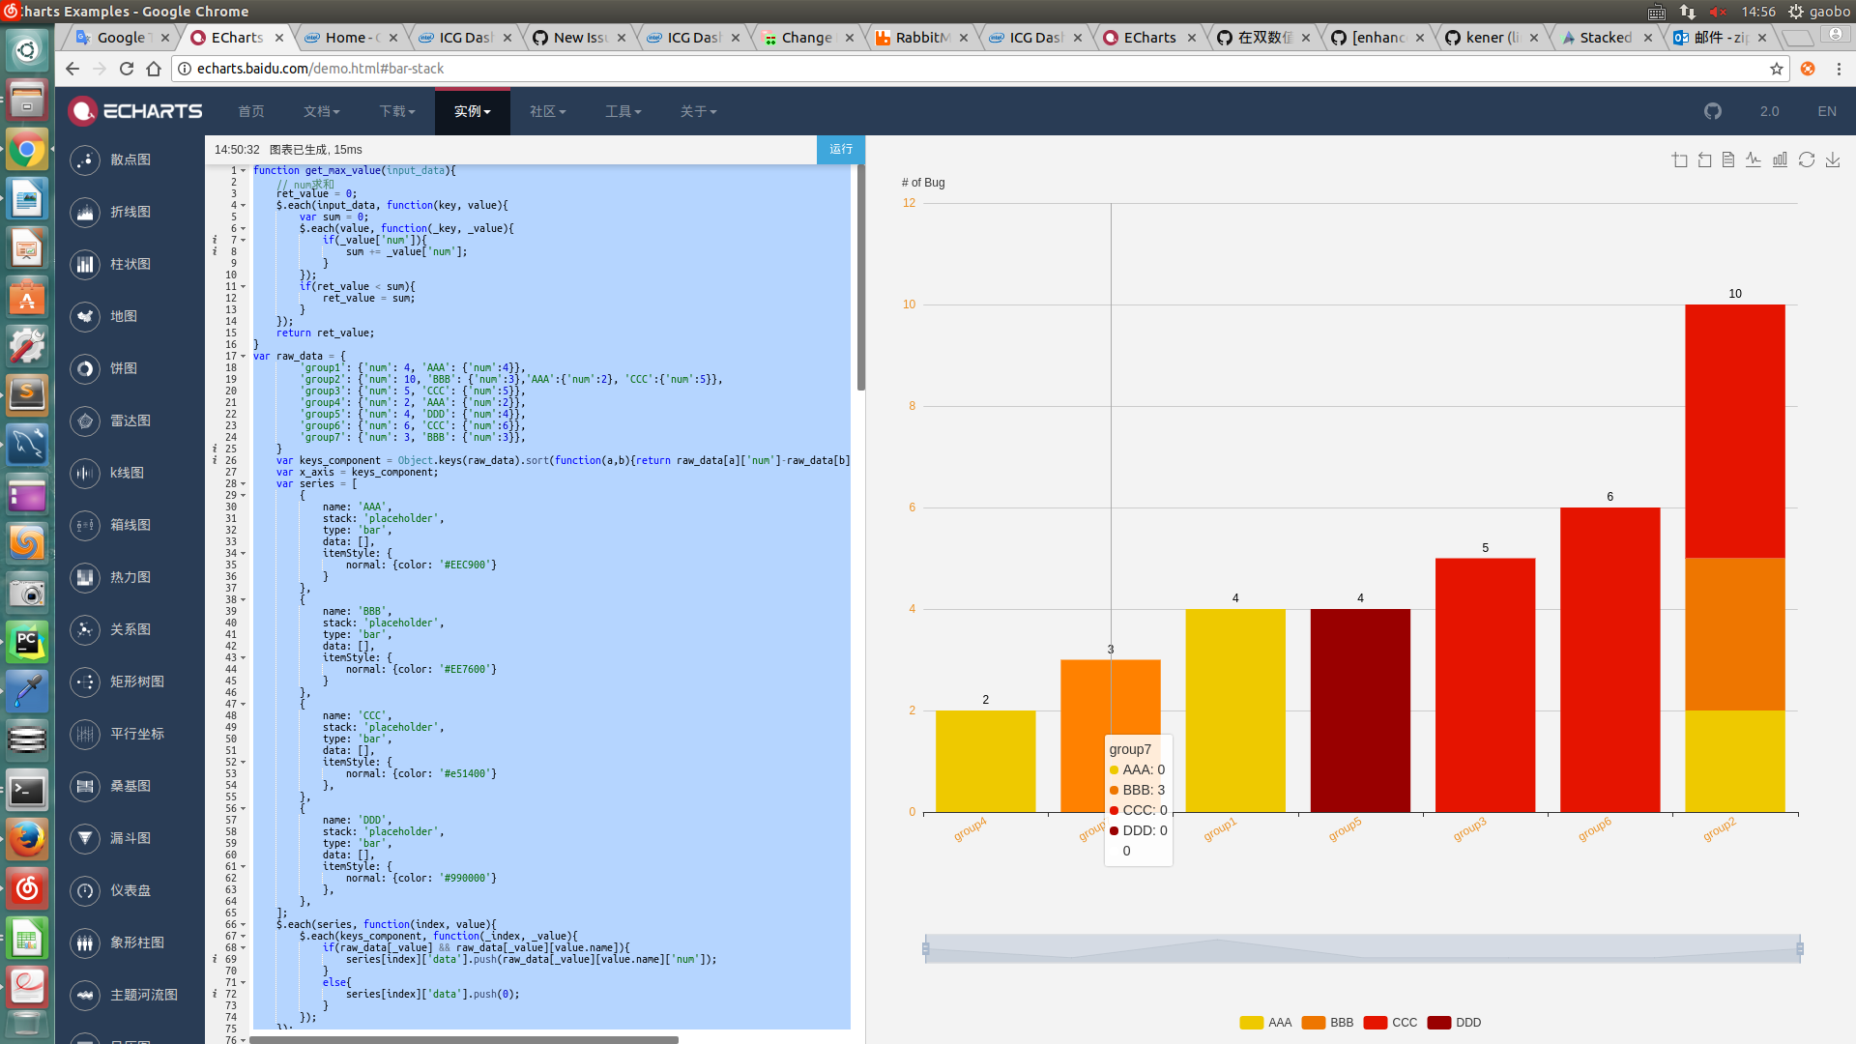This screenshot has width=1856, height=1044.
Task: Switch to the Stacked browser tab
Action: (1607, 38)
